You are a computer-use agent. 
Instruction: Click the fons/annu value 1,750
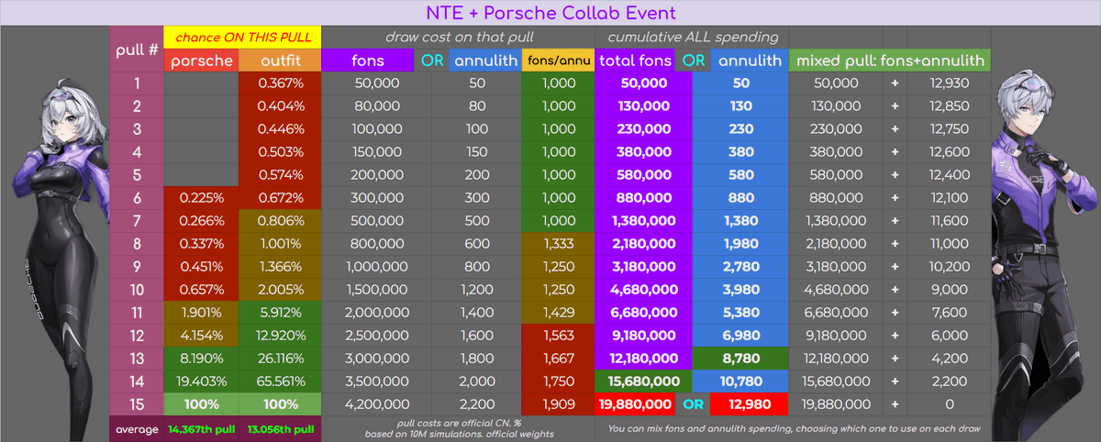557,381
